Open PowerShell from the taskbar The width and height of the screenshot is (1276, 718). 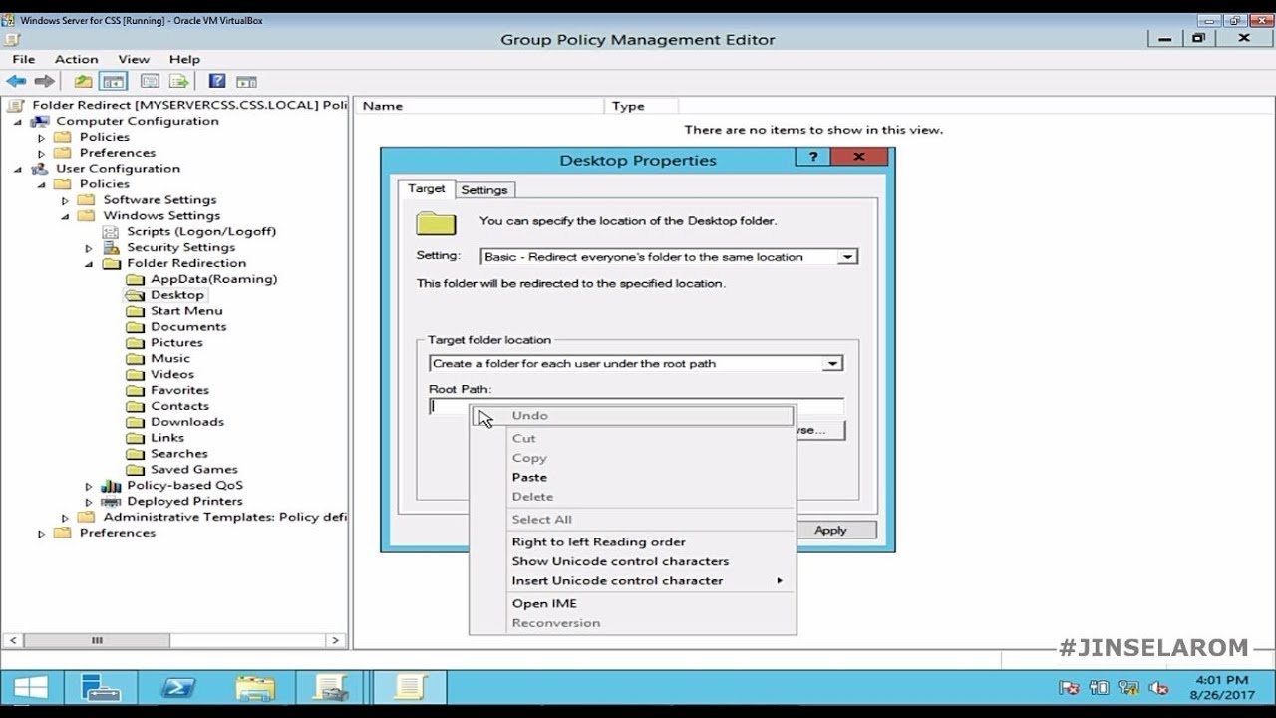coord(179,688)
